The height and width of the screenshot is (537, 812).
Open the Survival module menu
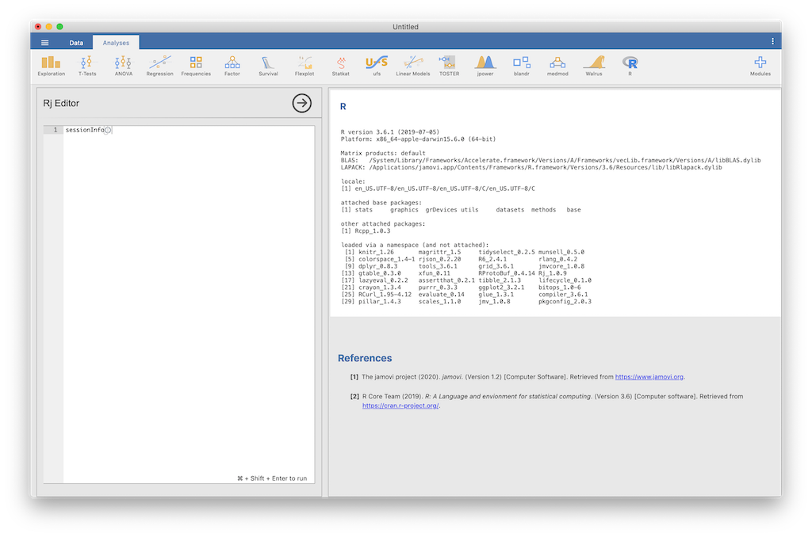(268, 67)
